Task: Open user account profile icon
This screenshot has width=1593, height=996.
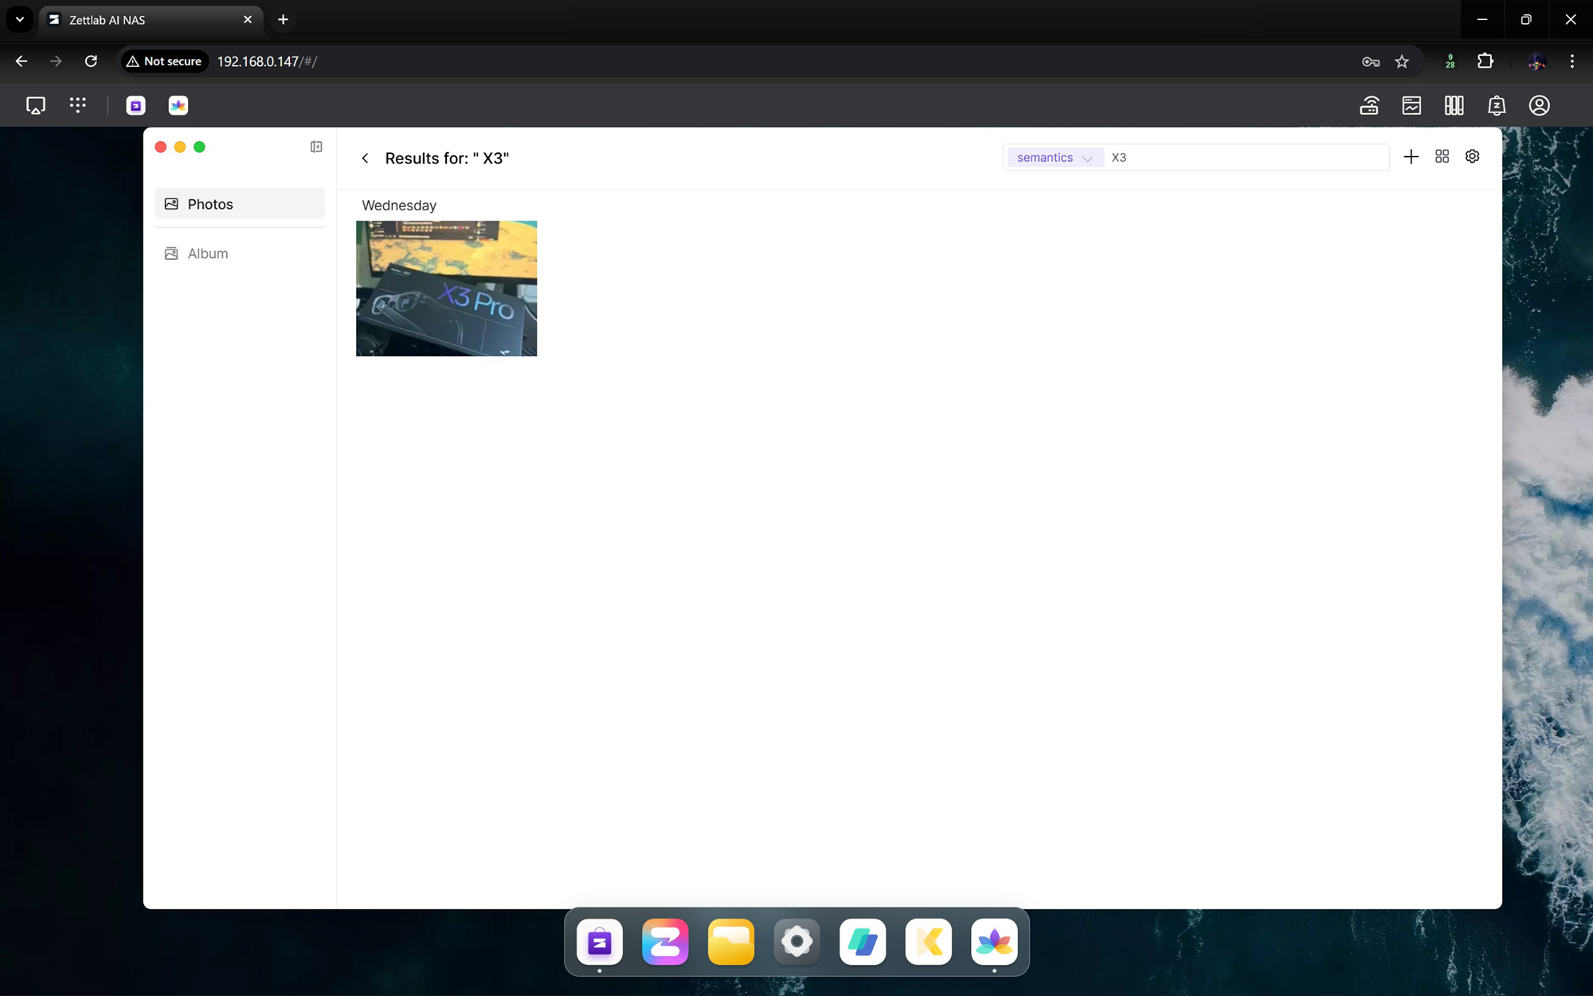Action: tap(1539, 105)
